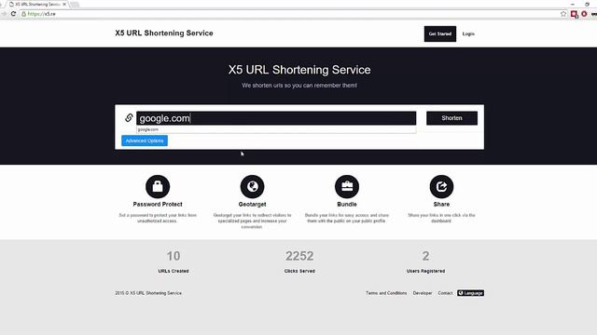The image size is (597, 335).
Task: Click the link chain icon beside URL field
Action: click(x=129, y=118)
